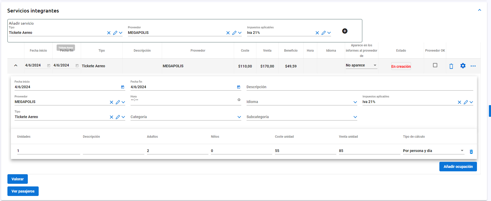This screenshot has width=491, height=201.
Task: Tick the Proveedor OK checkbox
Action: (x=435, y=65)
